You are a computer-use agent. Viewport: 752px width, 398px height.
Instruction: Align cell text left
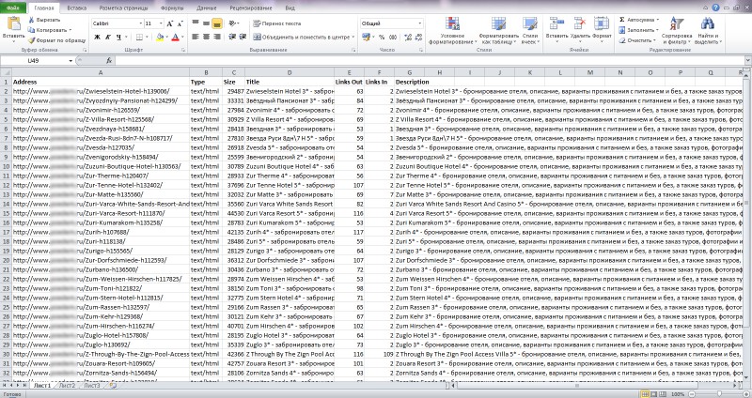coord(196,37)
